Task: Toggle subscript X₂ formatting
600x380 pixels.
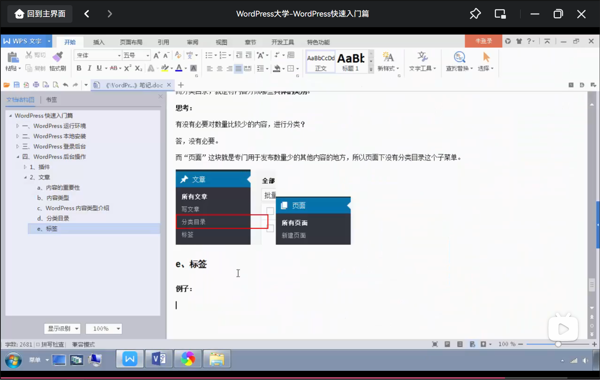Action: [138, 68]
